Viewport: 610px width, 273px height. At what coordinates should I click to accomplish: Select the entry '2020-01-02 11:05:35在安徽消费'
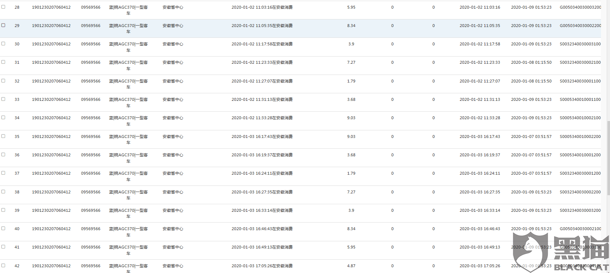262,26
